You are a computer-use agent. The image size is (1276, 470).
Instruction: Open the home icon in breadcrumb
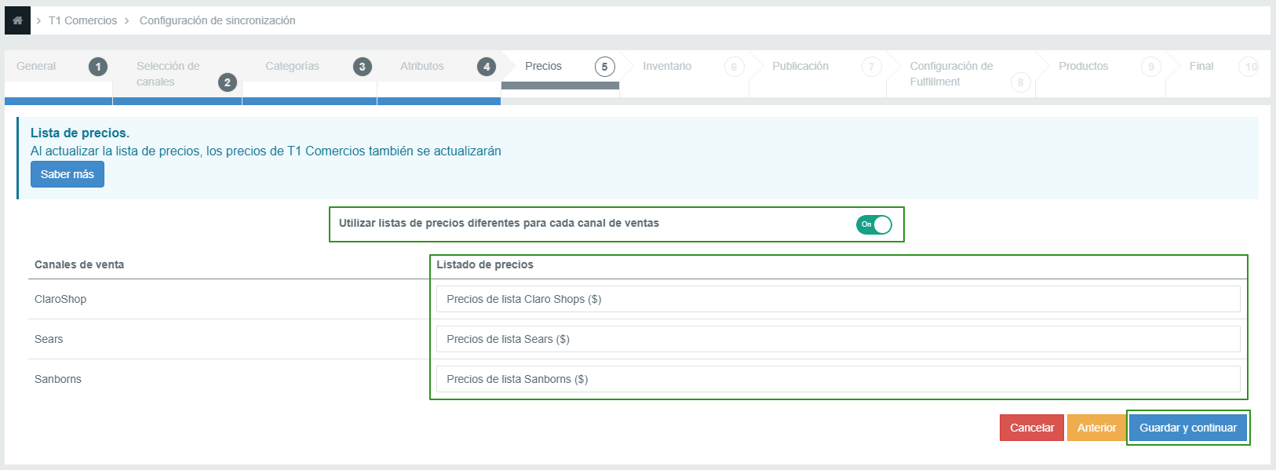click(17, 20)
